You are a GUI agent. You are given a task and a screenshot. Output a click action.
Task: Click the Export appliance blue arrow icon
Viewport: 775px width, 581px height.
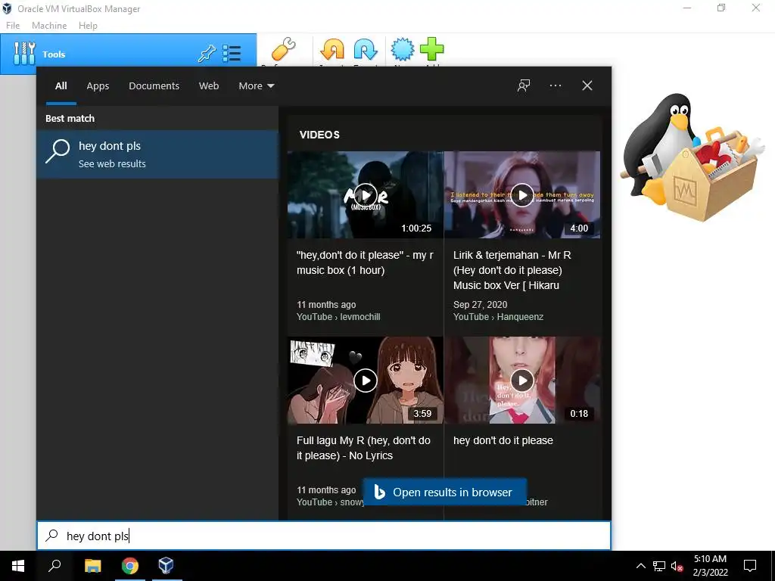[x=366, y=49]
